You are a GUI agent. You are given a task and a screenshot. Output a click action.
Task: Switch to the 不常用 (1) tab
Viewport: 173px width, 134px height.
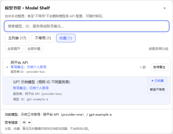[x=43, y=38]
